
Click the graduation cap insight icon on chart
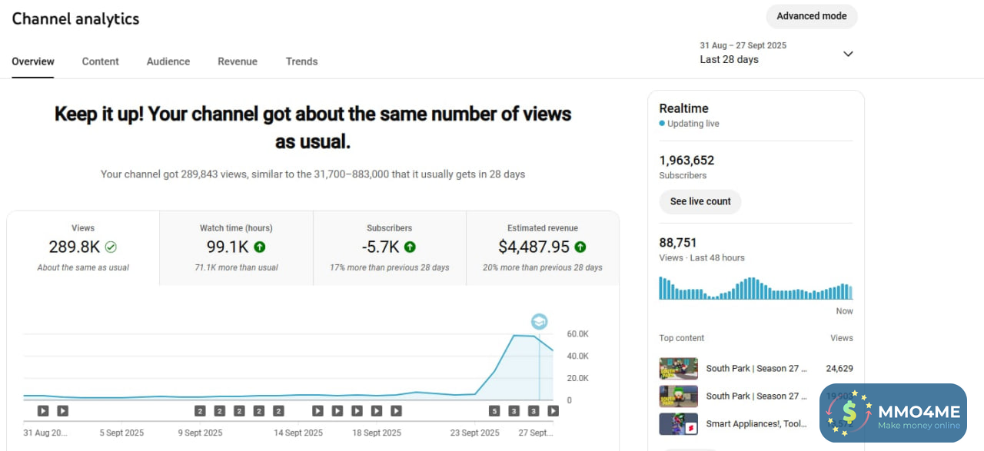[x=539, y=322]
